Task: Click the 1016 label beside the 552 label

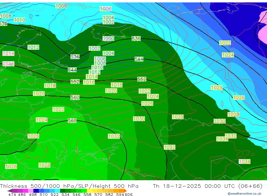Action: coord(89,82)
